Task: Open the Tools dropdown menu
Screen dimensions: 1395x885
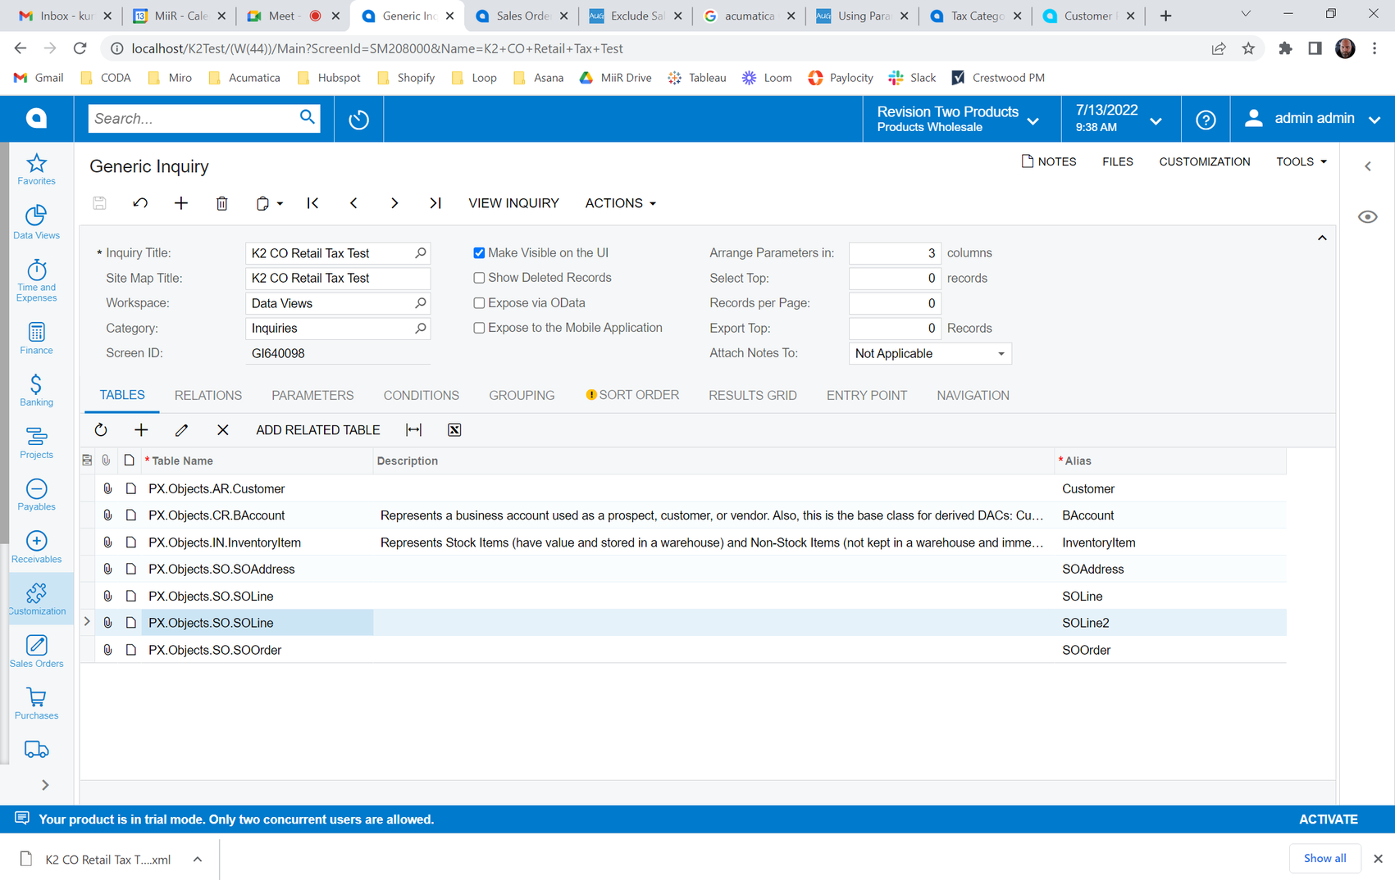Action: (x=1301, y=161)
